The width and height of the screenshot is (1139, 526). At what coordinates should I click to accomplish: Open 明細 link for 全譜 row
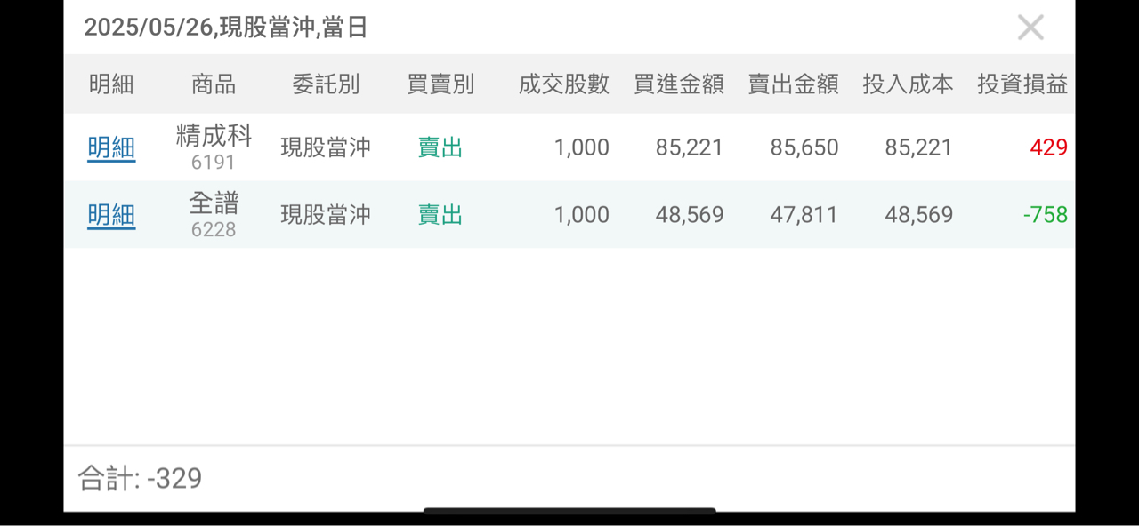[x=111, y=215]
